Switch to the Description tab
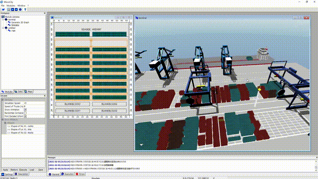Viewport: 318px width, 179px height. click(21, 174)
